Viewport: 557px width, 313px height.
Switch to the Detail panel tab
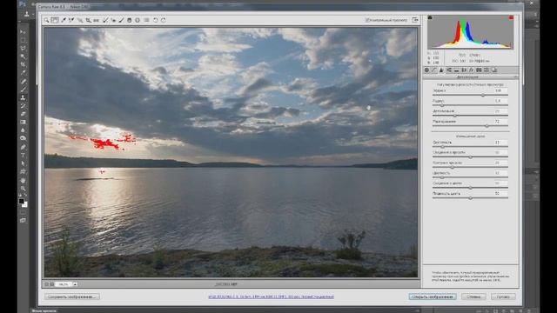pos(441,70)
